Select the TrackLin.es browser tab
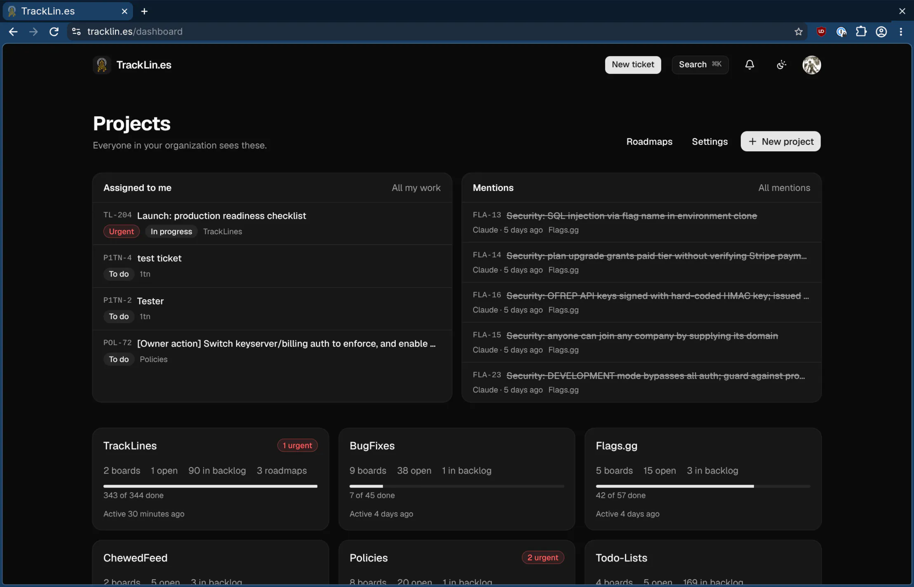 [68, 12]
